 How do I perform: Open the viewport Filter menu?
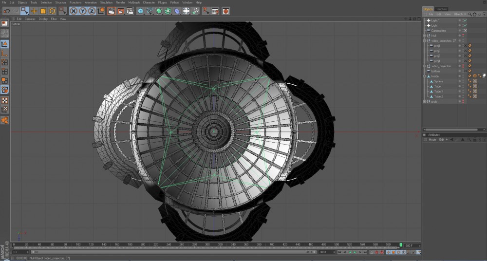click(54, 19)
